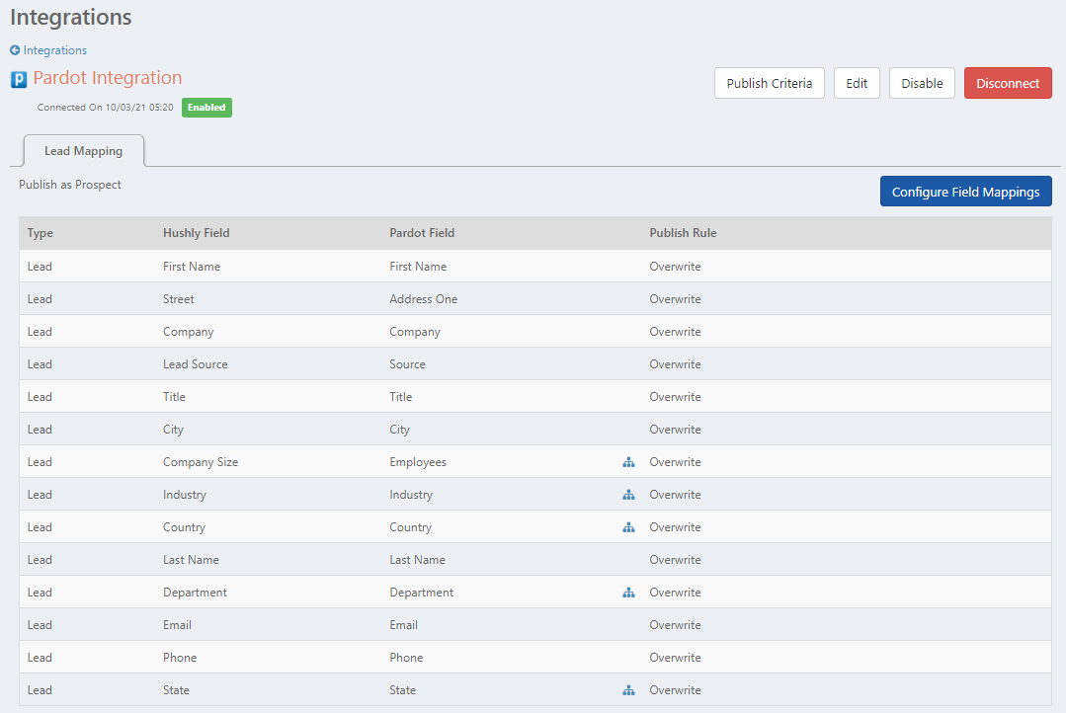Select 'Industry' in Hushly Field column
Screen dimensions: 1066x713
(185, 495)
